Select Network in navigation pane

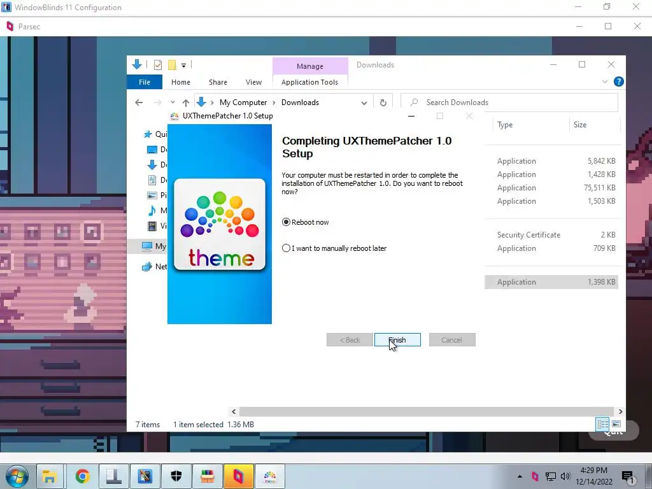click(x=154, y=267)
